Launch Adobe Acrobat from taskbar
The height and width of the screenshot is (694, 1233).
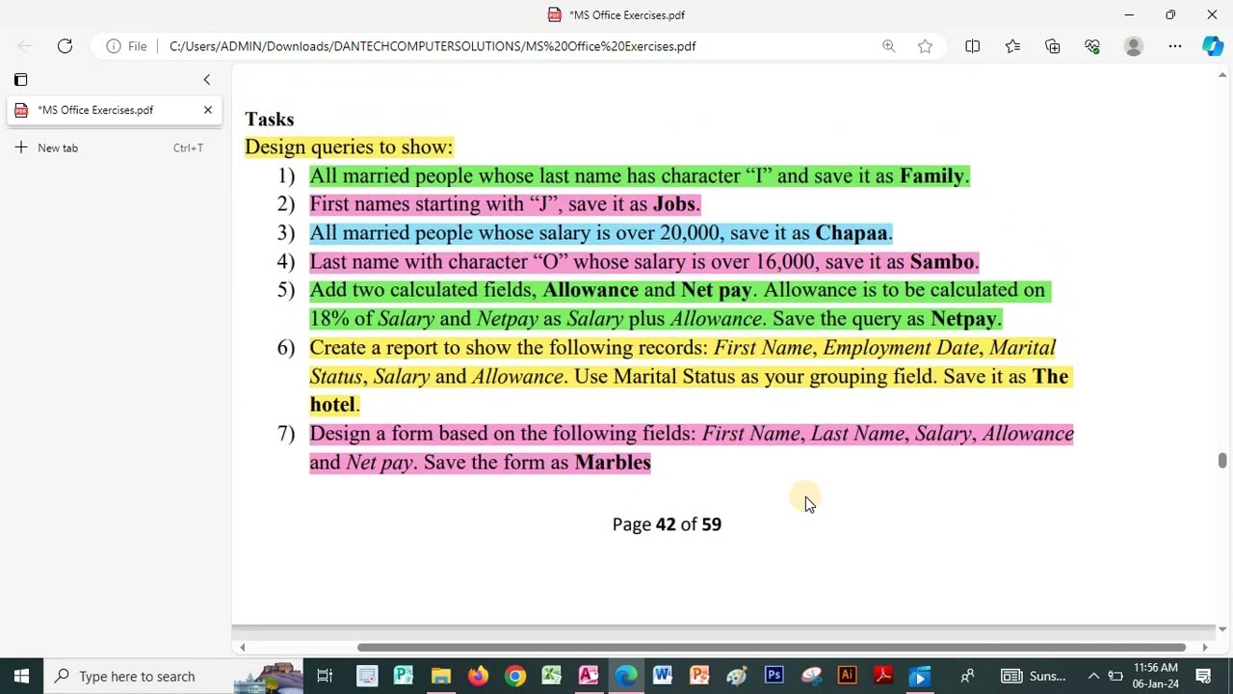883,677
